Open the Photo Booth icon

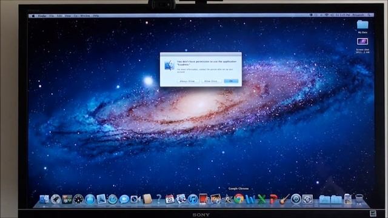[204, 199]
